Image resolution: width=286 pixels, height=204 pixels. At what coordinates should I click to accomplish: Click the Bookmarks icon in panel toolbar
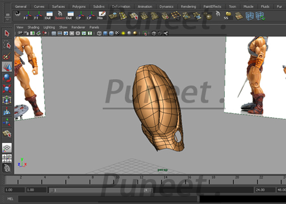pos(32,33)
